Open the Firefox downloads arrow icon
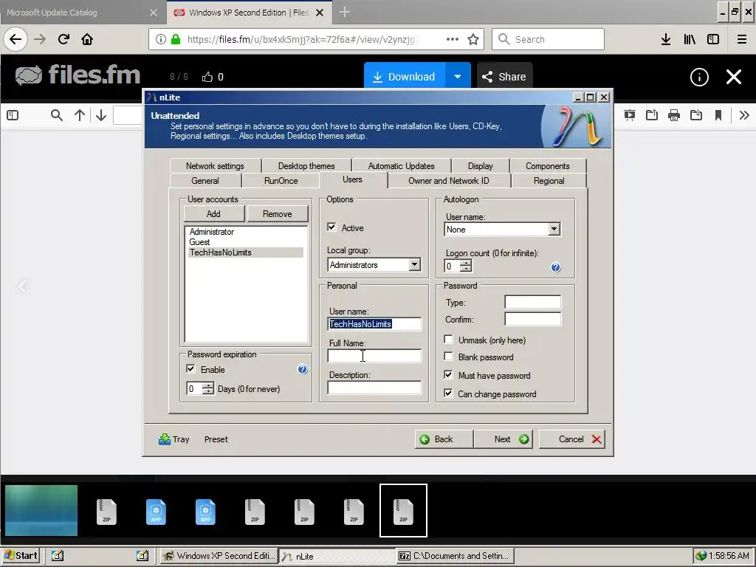 666,40
